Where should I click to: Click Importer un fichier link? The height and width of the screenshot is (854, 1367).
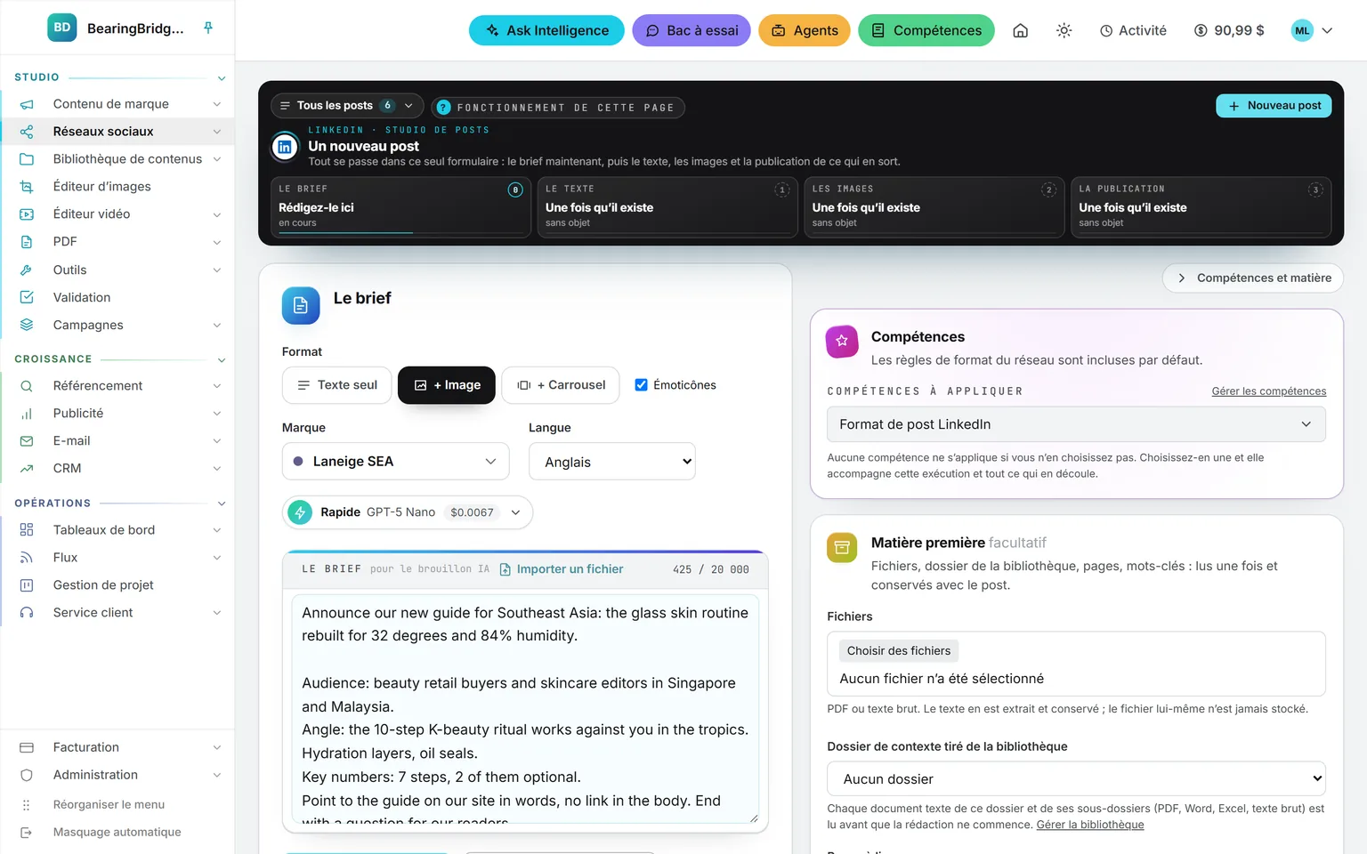pyautogui.click(x=562, y=569)
